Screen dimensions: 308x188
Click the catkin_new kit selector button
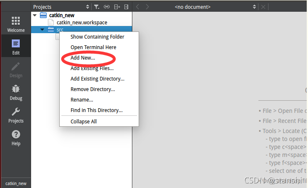coord(16,183)
